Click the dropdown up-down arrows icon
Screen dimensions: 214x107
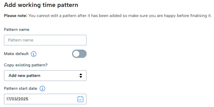(x=81, y=76)
